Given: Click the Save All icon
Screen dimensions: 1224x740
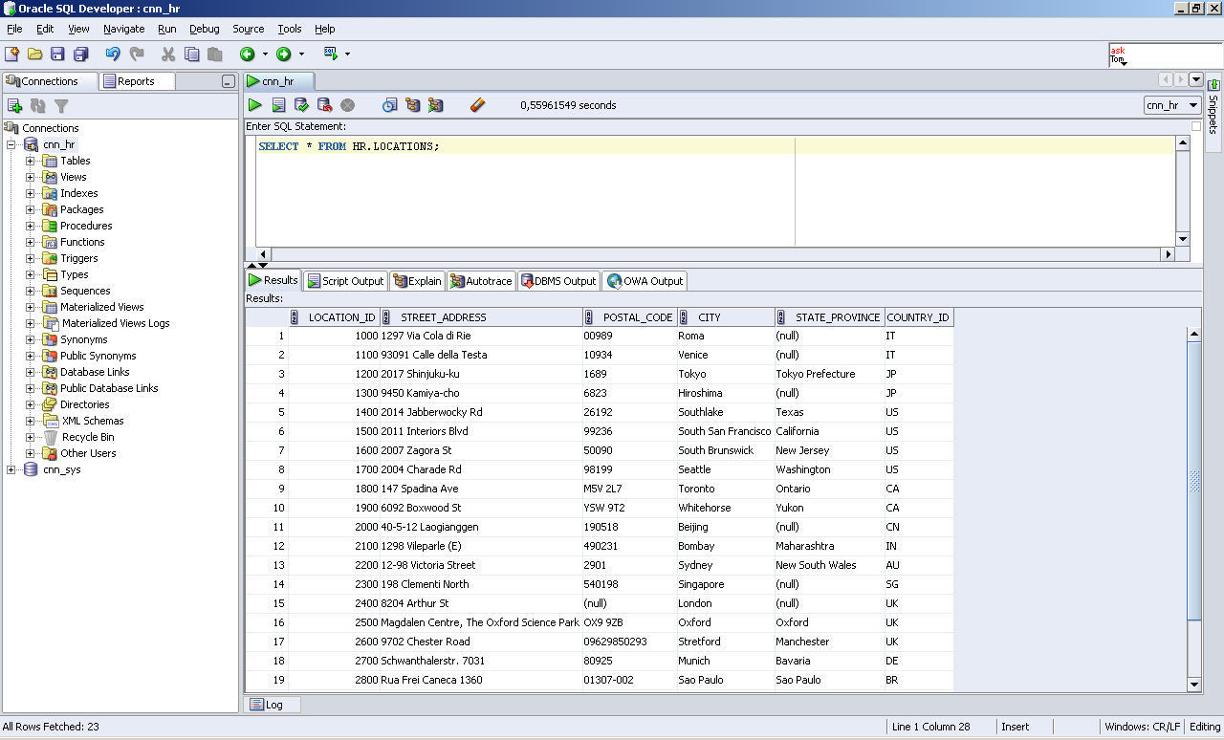Looking at the screenshot, I should [x=81, y=54].
